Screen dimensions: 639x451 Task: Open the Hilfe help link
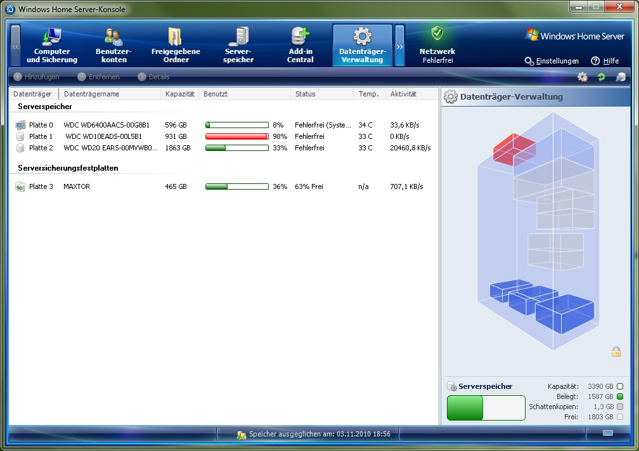605,61
